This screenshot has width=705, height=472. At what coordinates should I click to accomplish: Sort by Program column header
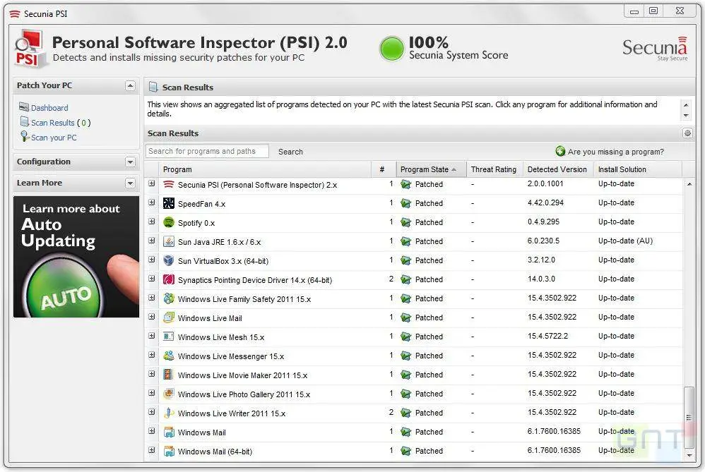pos(266,169)
